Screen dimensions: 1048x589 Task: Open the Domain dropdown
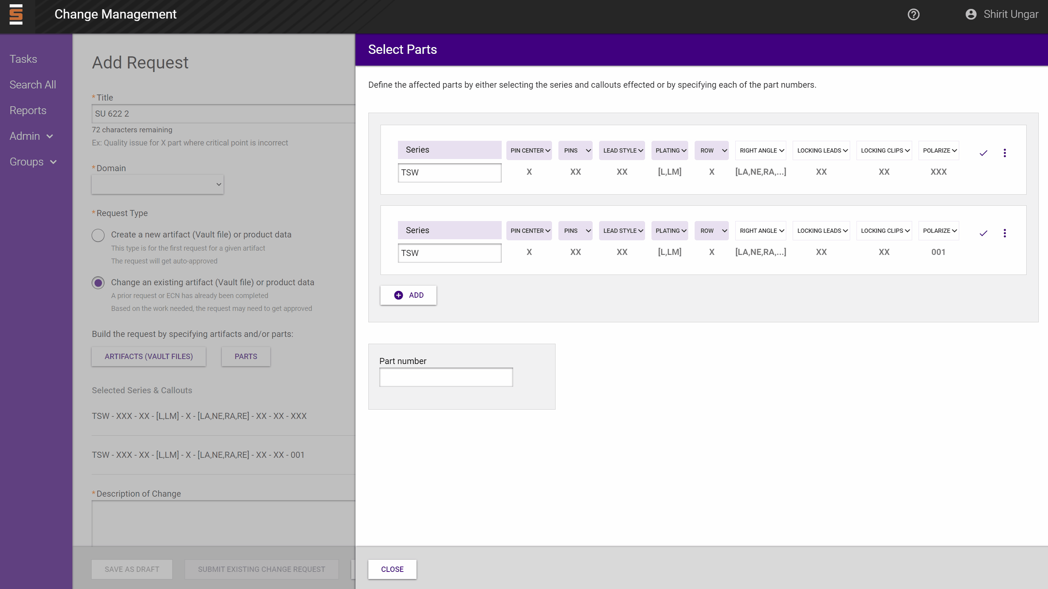(x=158, y=184)
